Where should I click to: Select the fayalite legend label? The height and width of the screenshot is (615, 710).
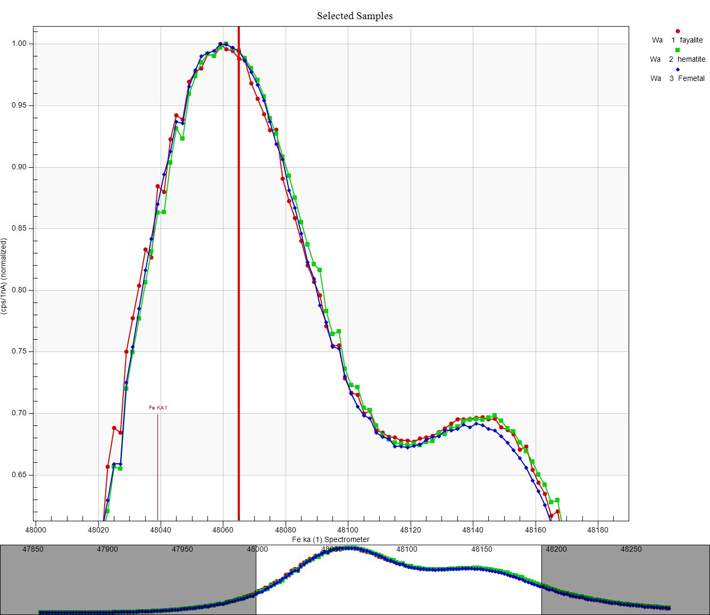[691, 40]
